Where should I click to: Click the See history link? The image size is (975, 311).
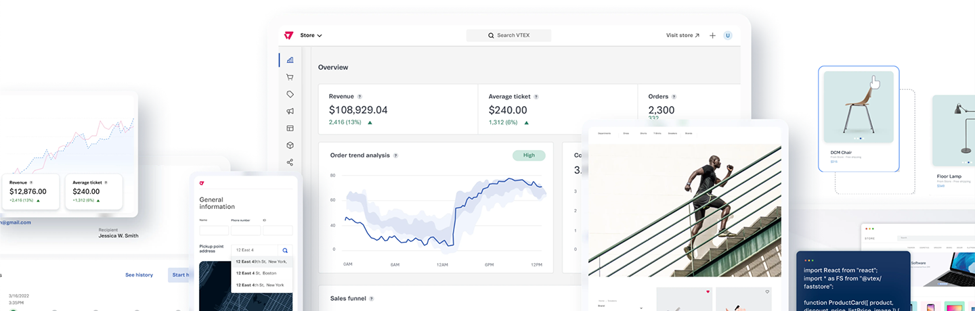[x=139, y=275]
